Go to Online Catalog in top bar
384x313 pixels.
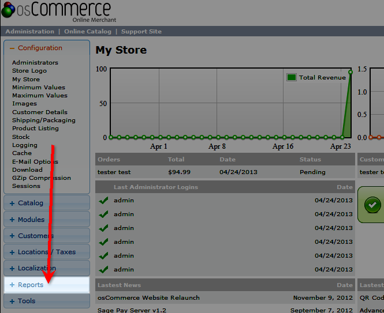pyautogui.click(x=88, y=32)
